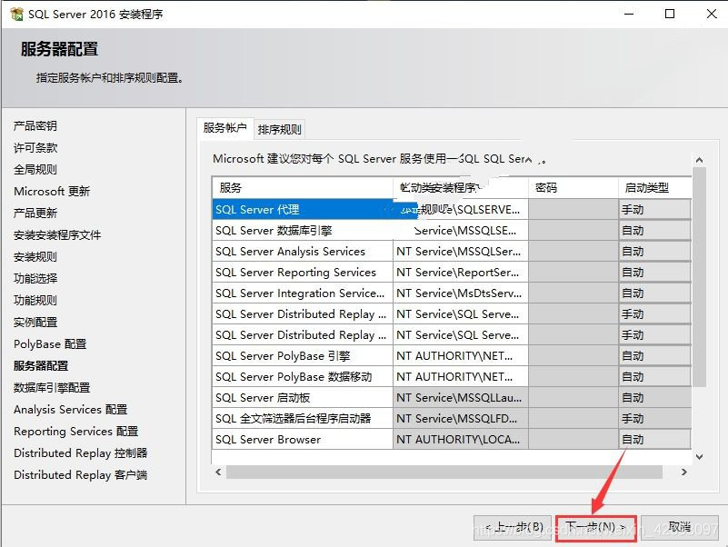The height and width of the screenshot is (547, 728).
Task: Change startup type for SQL Server 启动板
Action: tap(654, 397)
